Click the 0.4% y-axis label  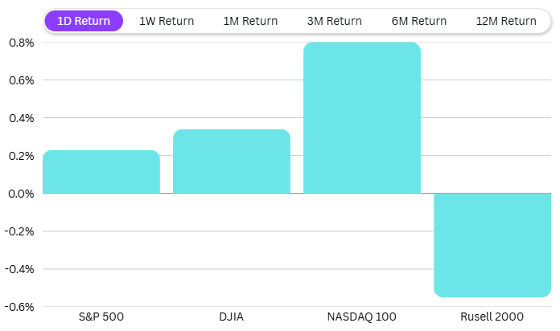pos(22,118)
